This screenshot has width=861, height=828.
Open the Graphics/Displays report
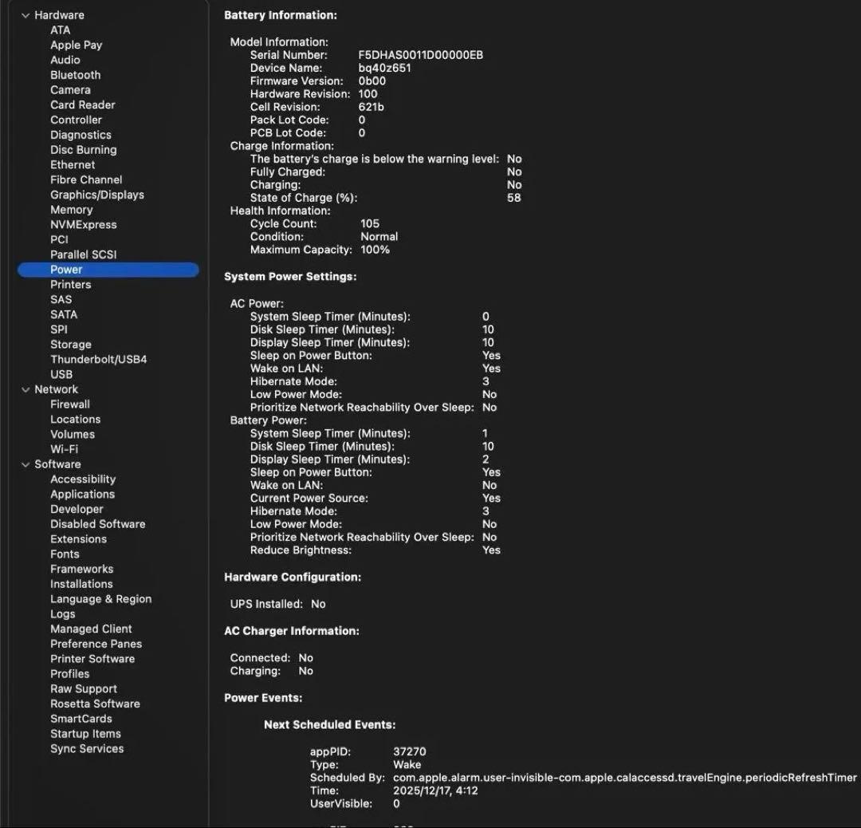pyautogui.click(x=97, y=194)
